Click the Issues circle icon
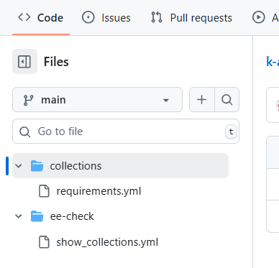Screen dimensions: 279x268 (88, 17)
